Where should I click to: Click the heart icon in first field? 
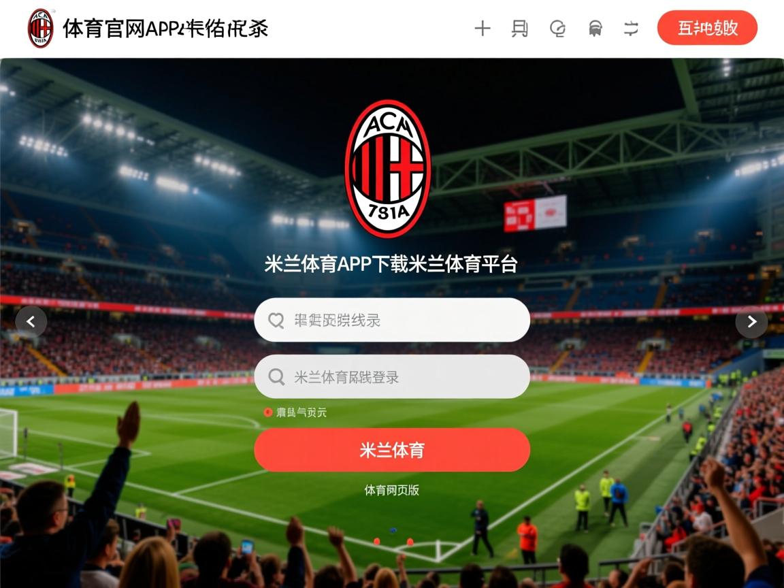(276, 320)
